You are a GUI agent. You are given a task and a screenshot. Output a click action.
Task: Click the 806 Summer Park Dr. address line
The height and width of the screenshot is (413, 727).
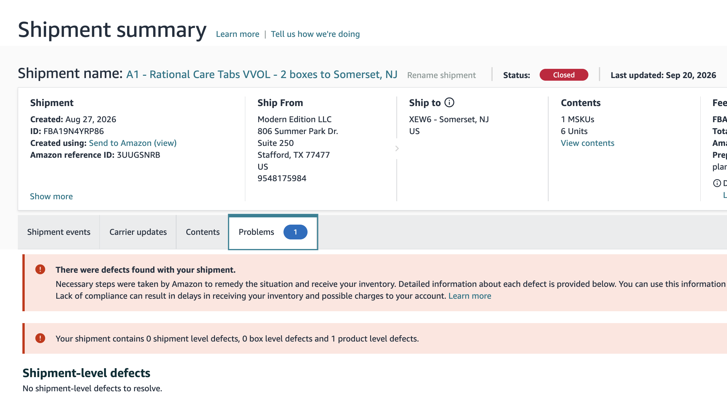[298, 131]
